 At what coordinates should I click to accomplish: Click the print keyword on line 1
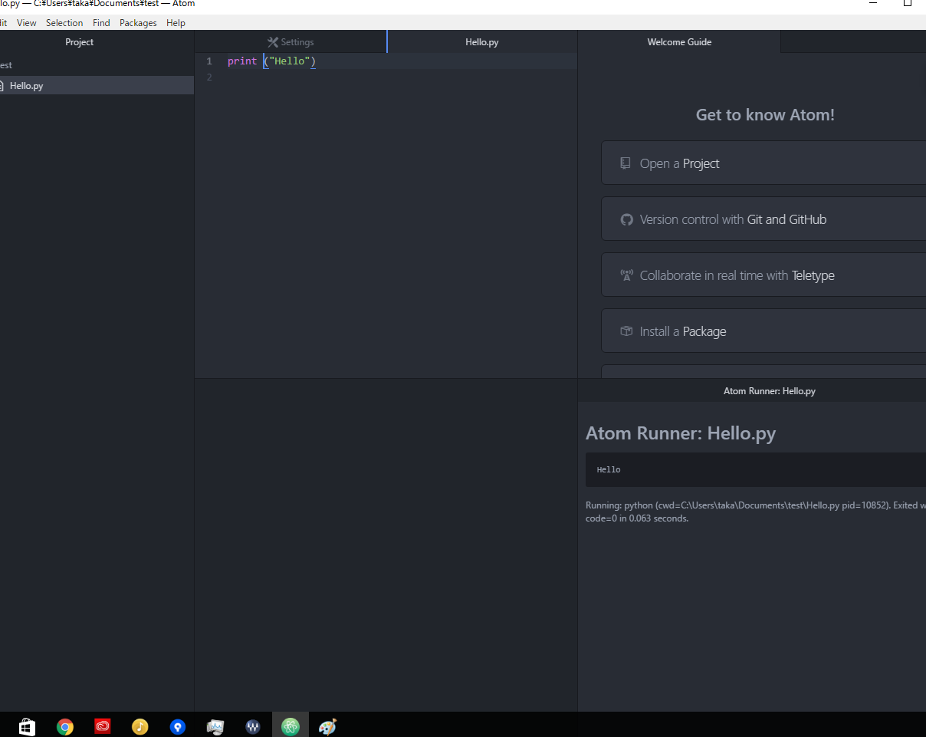click(242, 61)
